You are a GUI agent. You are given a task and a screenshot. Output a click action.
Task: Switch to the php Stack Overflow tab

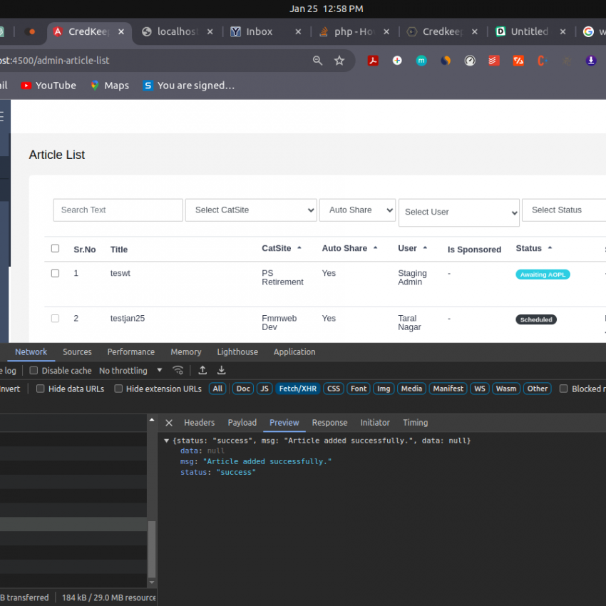coord(354,31)
